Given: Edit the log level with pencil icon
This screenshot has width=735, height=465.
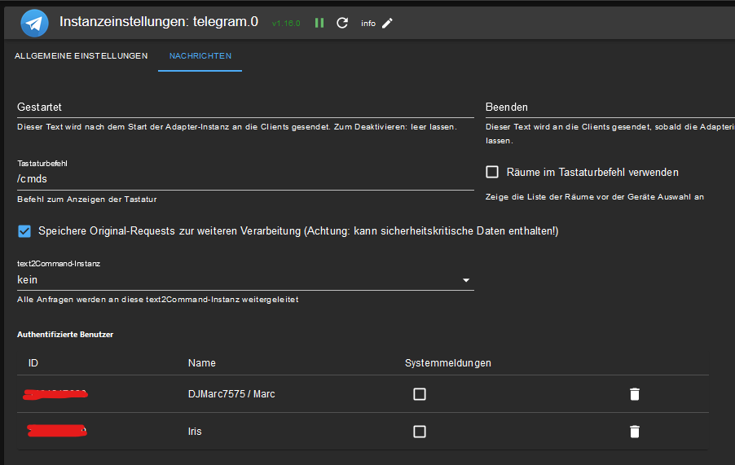Looking at the screenshot, I should click(x=387, y=23).
